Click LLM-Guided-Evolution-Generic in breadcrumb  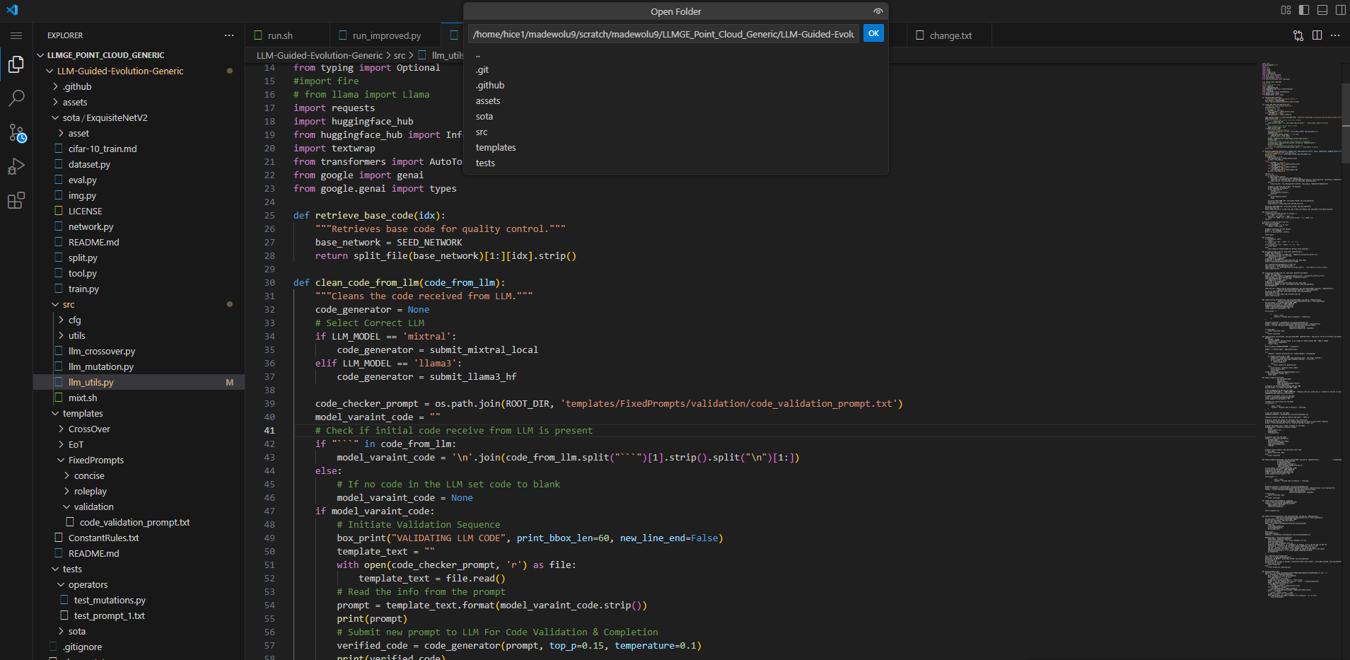(320, 55)
